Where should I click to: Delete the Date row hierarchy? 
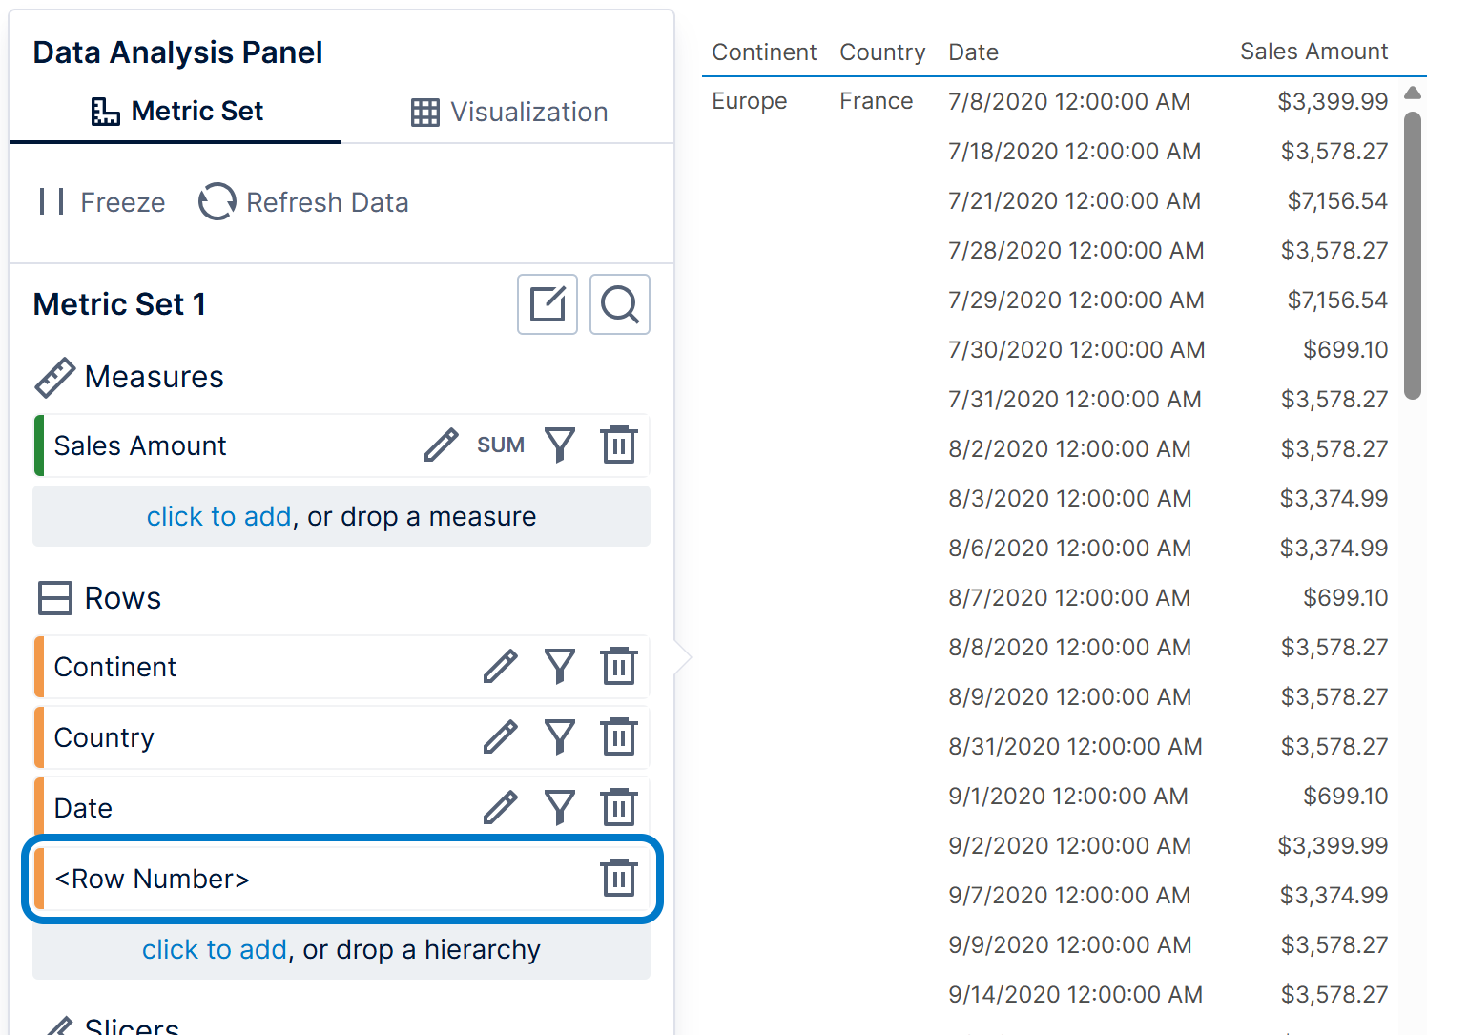click(619, 808)
